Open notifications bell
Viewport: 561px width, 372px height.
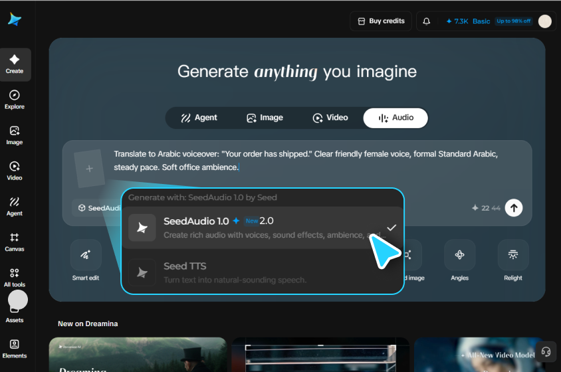(427, 21)
